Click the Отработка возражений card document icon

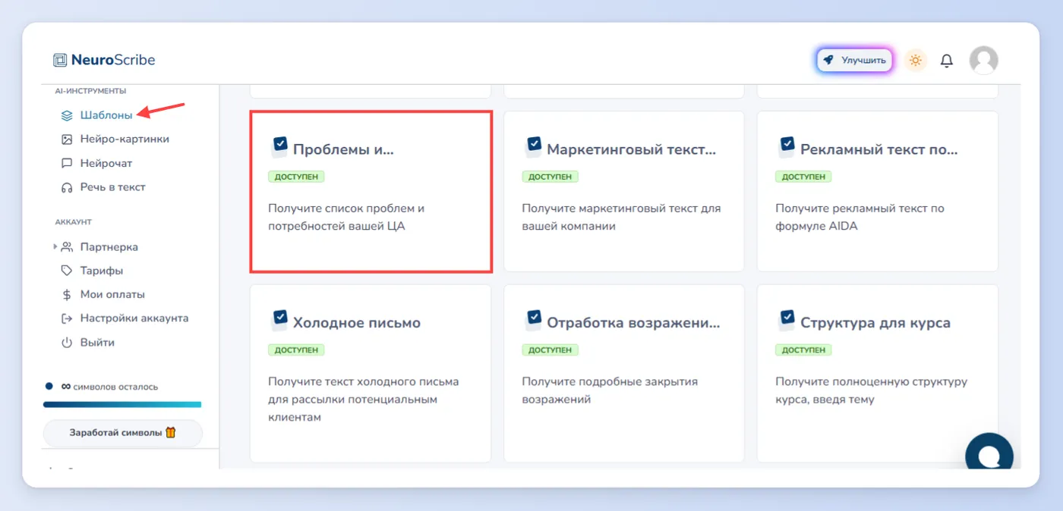[533, 320]
